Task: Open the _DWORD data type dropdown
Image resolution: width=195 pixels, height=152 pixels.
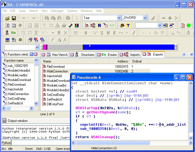Action: [x=145, y=18]
